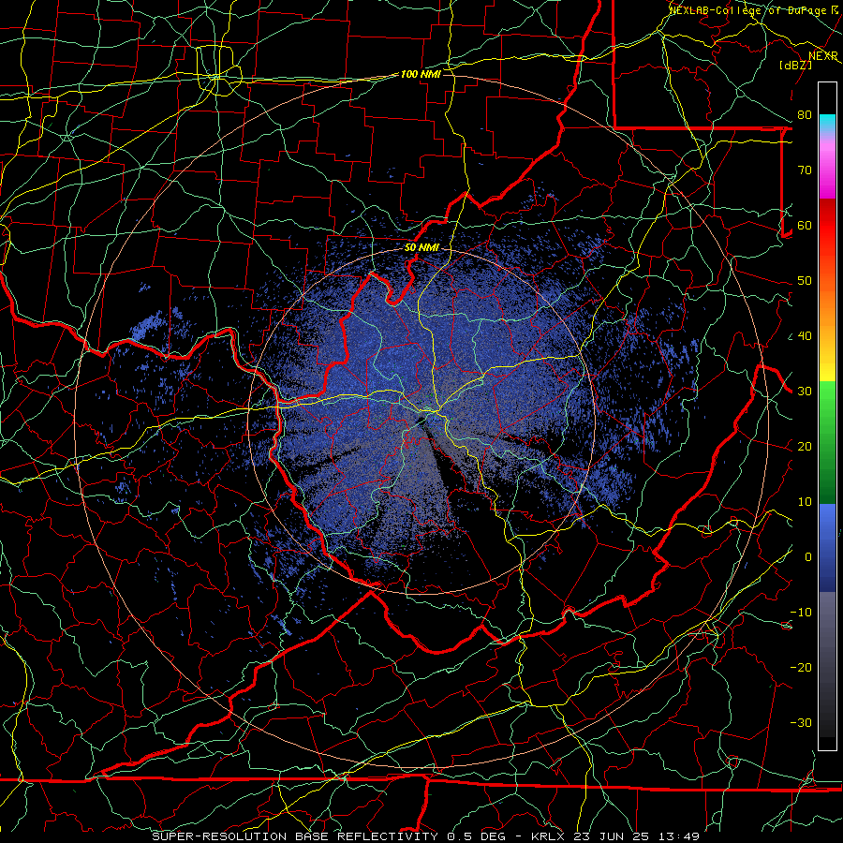Click the Super-Resolution Base Reflectivity caption

click(x=426, y=836)
